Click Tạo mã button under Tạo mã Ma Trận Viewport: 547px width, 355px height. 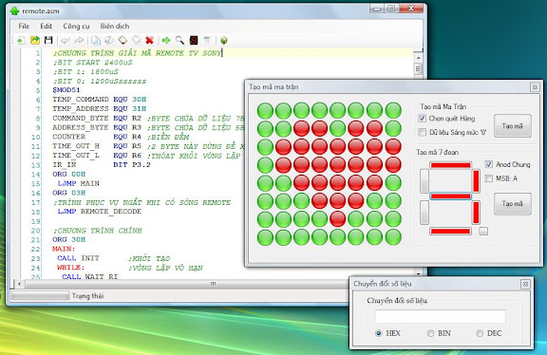click(x=513, y=125)
